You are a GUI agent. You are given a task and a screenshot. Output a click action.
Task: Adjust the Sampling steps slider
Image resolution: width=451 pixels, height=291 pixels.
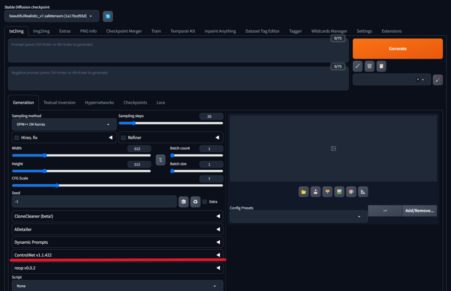click(x=171, y=123)
